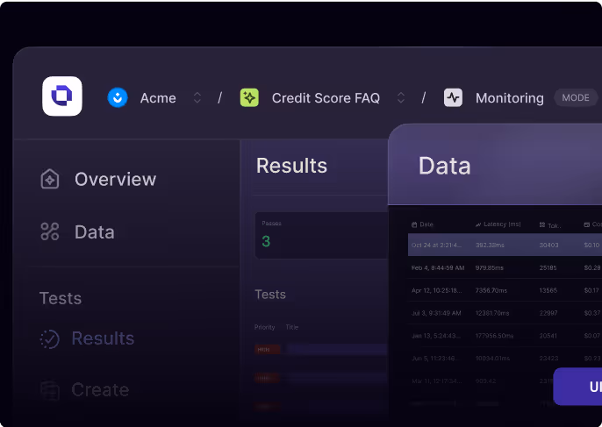Click the Passes card showing 3

[x=322, y=236]
